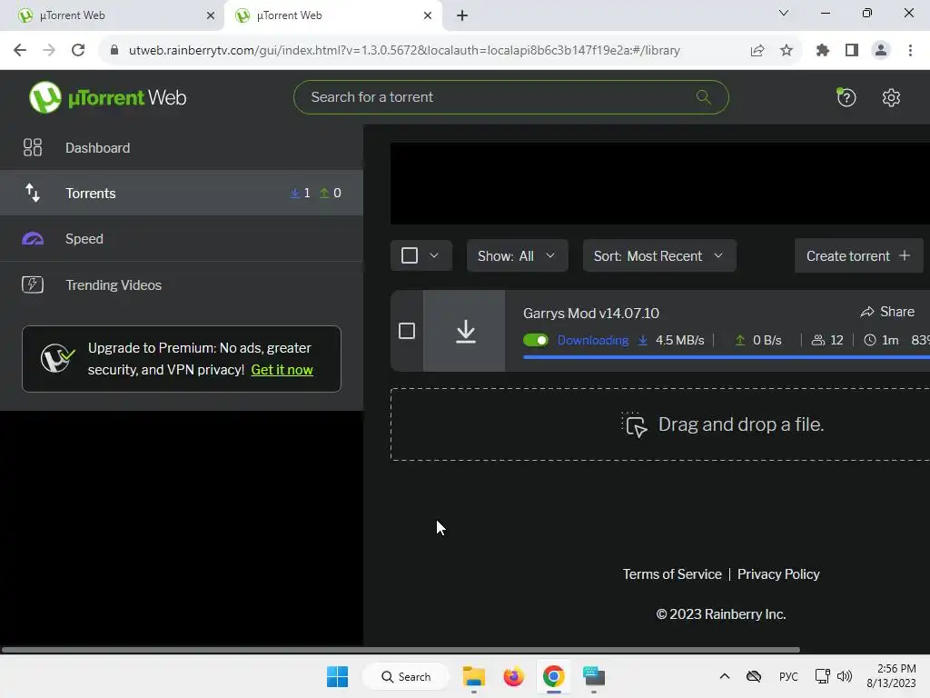
Task: Click the Share arrow icon
Action: [x=867, y=312]
